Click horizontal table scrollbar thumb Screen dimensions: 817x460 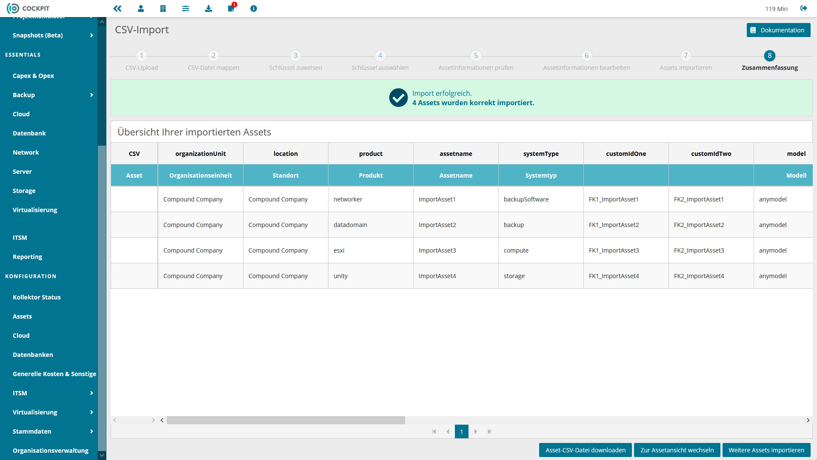pos(286,420)
